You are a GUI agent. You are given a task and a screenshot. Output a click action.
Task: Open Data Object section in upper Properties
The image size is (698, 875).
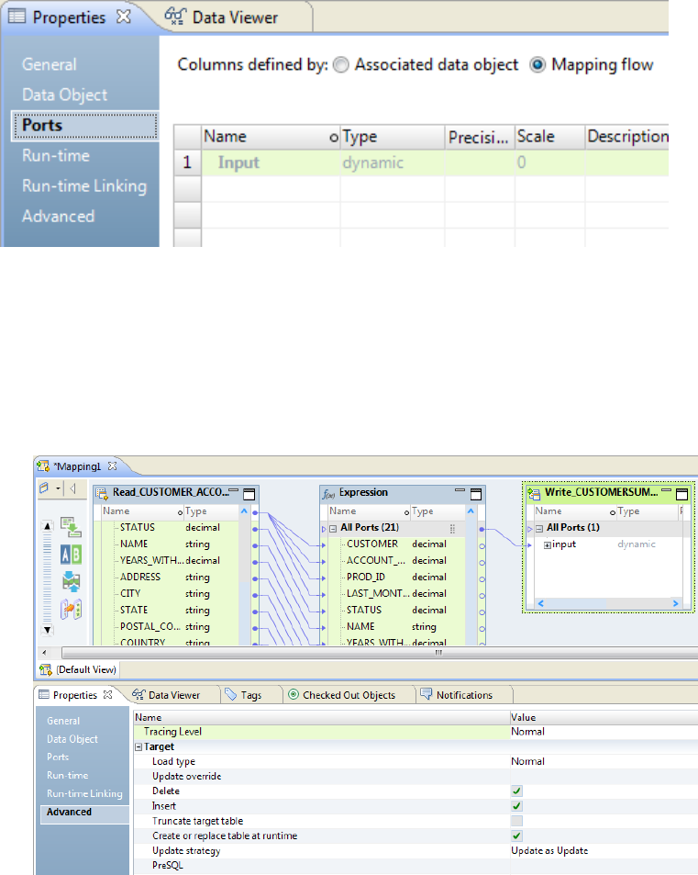[x=65, y=95]
